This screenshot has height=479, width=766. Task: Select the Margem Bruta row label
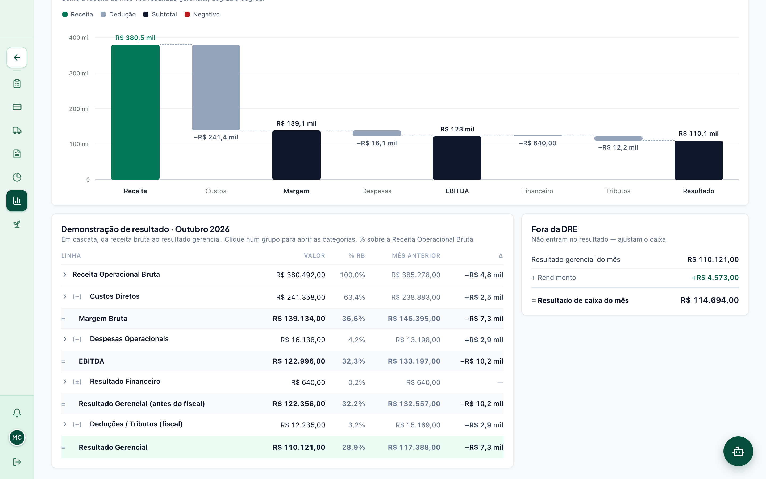[x=103, y=318]
